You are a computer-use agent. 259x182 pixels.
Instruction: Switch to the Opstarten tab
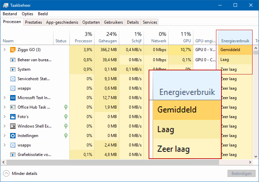click(x=91, y=22)
